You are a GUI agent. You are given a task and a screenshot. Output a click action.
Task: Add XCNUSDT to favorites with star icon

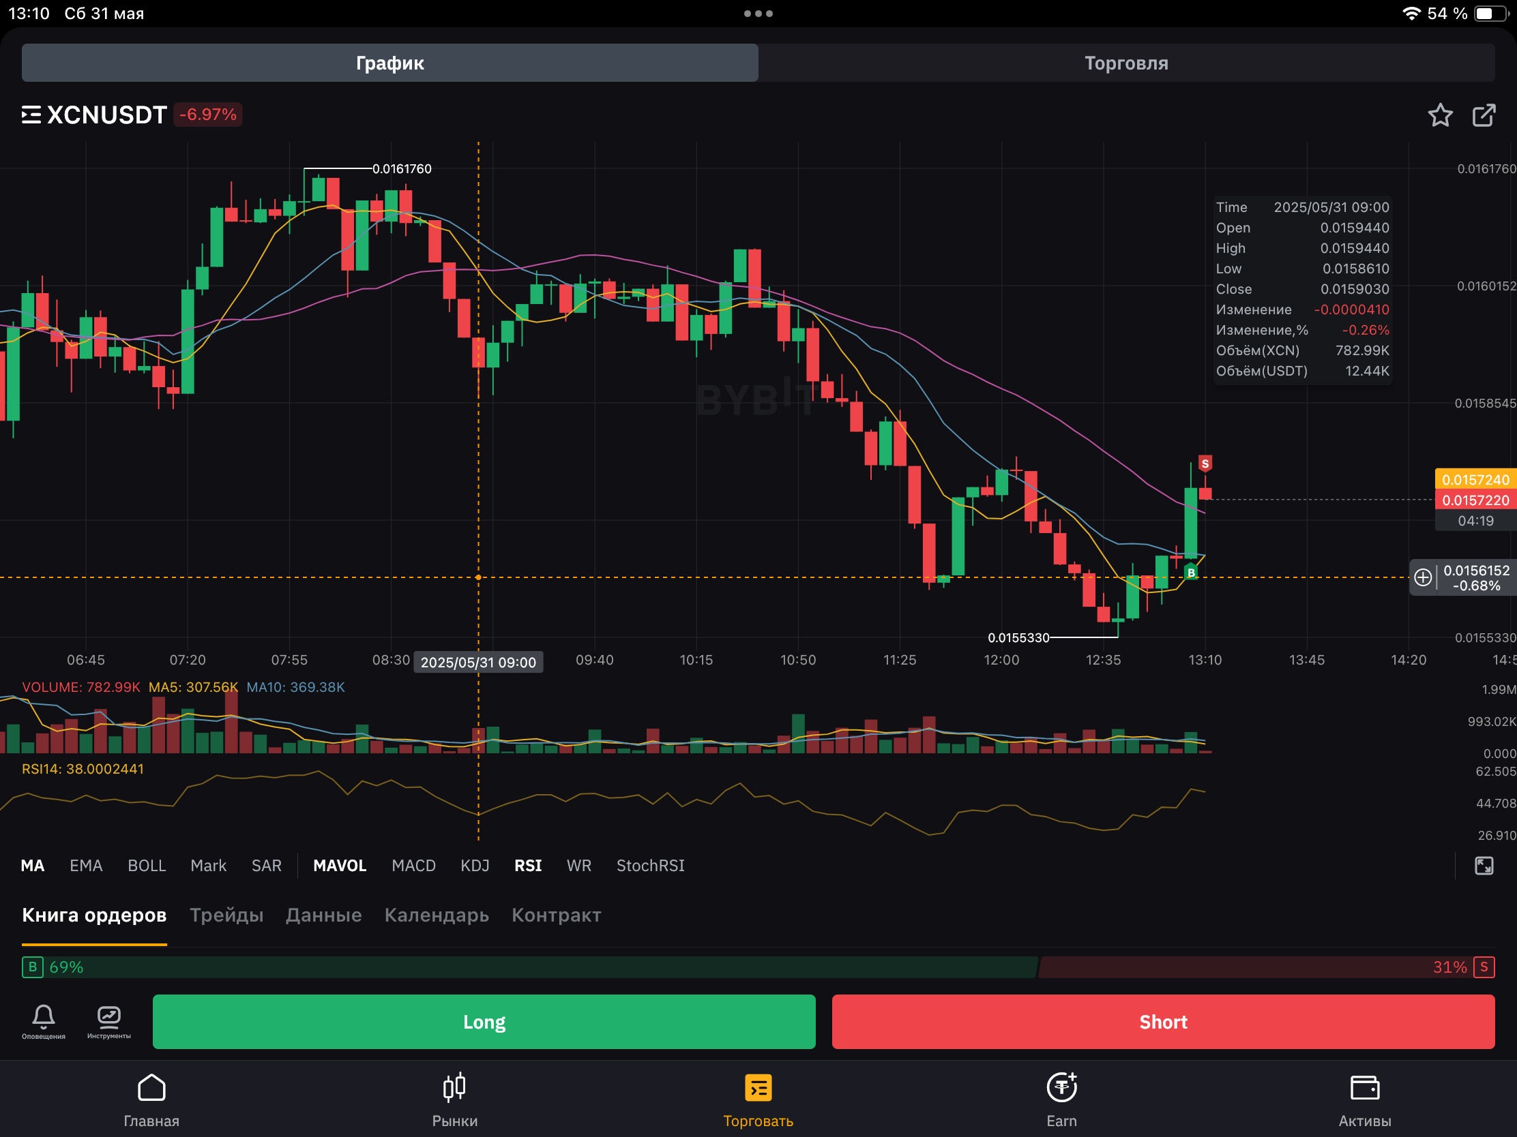point(1439,115)
